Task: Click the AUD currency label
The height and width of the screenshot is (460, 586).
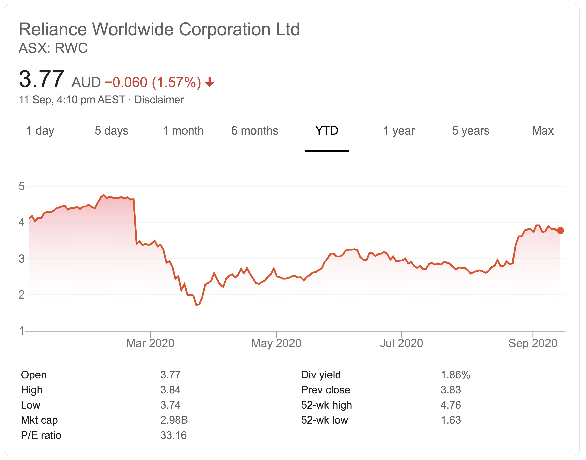Action: point(86,82)
